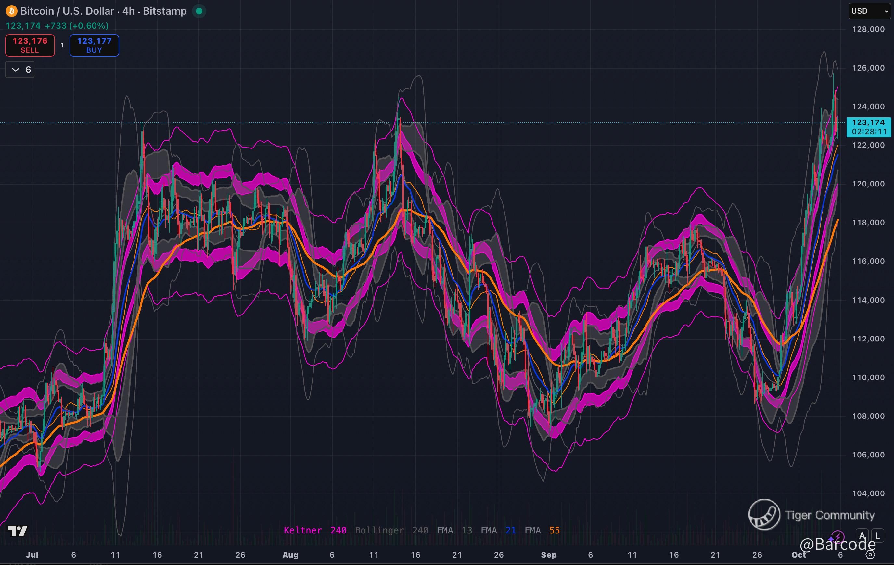The image size is (894, 565).
Task: Click the Sep date on time axis
Action: [x=548, y=555]
